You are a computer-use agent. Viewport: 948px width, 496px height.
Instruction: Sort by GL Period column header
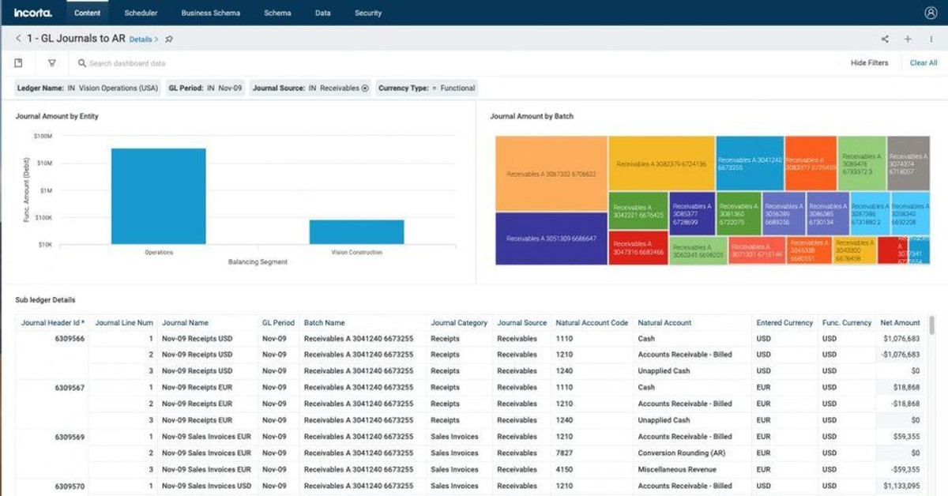(278, 322)
